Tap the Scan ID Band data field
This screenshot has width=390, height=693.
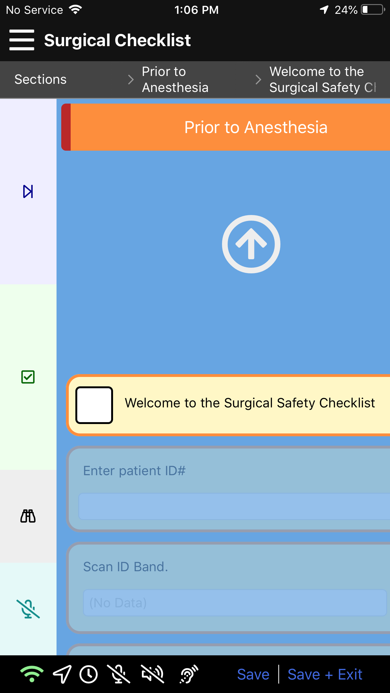tap(235, 603)
